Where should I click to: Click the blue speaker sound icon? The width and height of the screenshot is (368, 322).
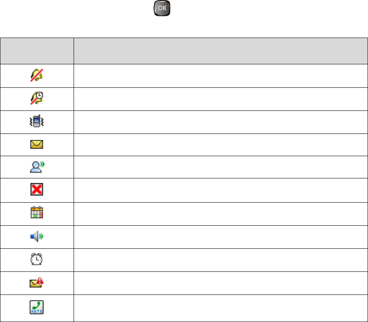coord(37,237)
